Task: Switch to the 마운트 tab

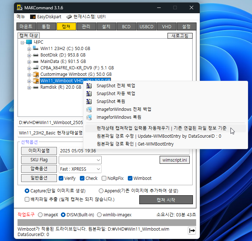Action: [x=26, y=26]
